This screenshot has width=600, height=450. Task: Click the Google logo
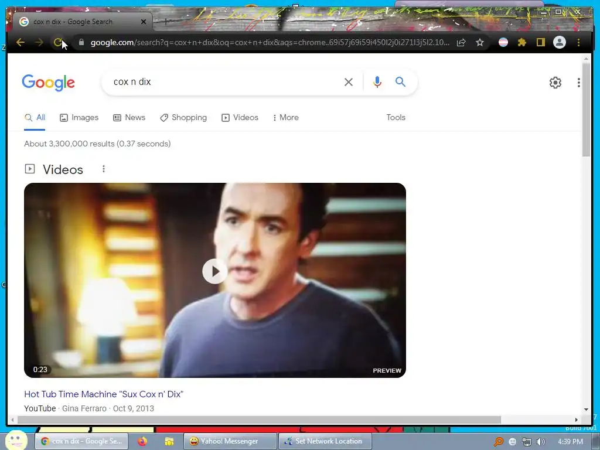pos(48,83)
